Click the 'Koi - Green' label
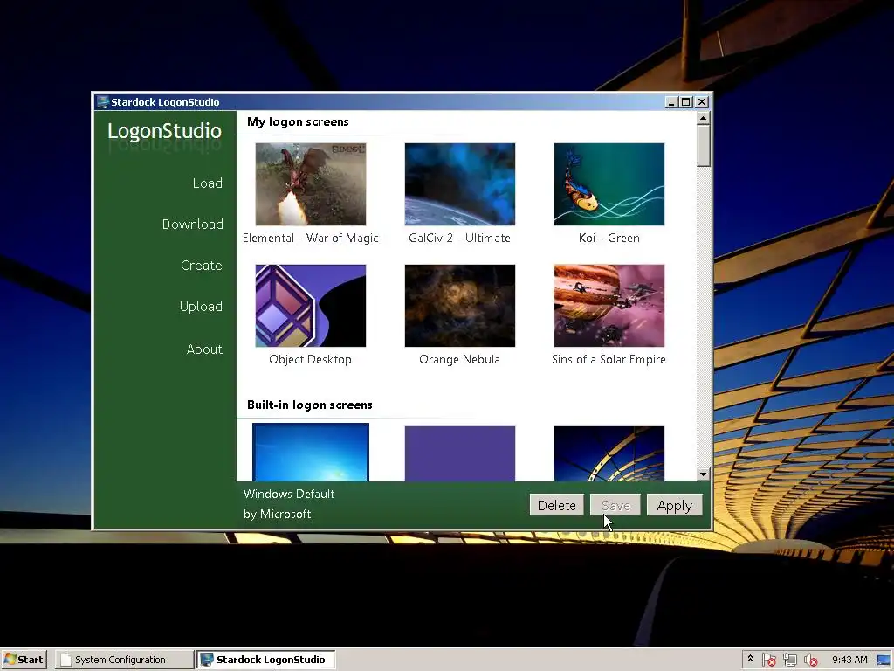This screenshot has height=671, width=894. [x=609, y=238]
